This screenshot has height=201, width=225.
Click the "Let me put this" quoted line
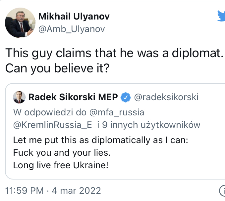click(x=100, y=140)
